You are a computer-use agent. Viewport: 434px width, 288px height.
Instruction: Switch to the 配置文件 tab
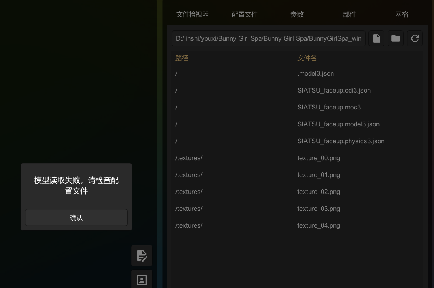pyautogui.click(x=245, y=15)
